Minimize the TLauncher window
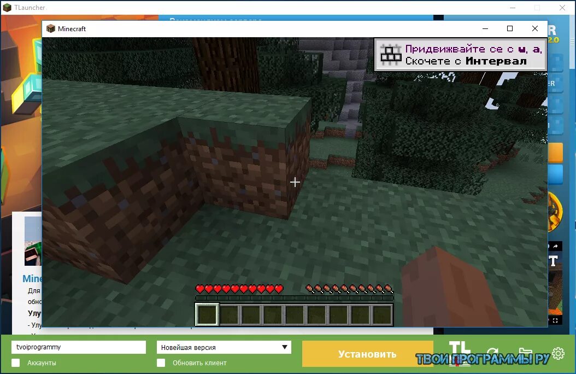 coord(513,8)
